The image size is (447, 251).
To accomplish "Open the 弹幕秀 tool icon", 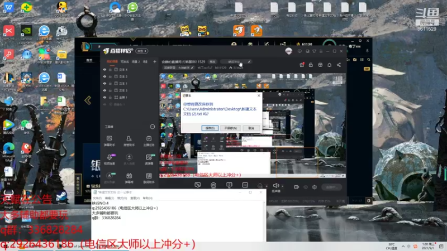I will 129,178.
